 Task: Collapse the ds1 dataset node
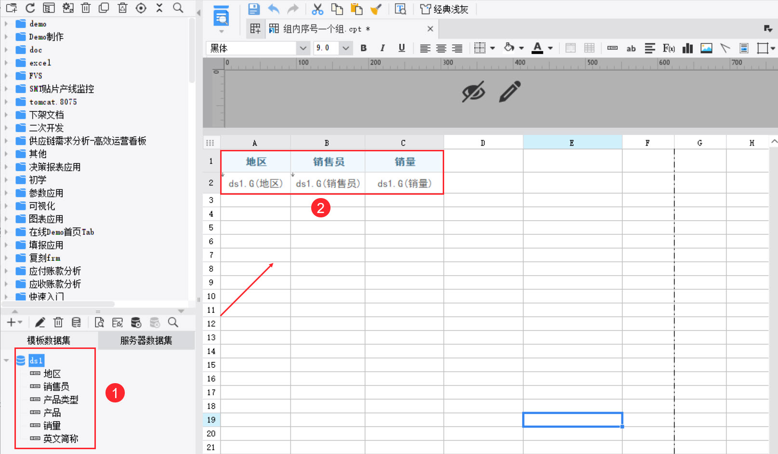tap(6, 361)
